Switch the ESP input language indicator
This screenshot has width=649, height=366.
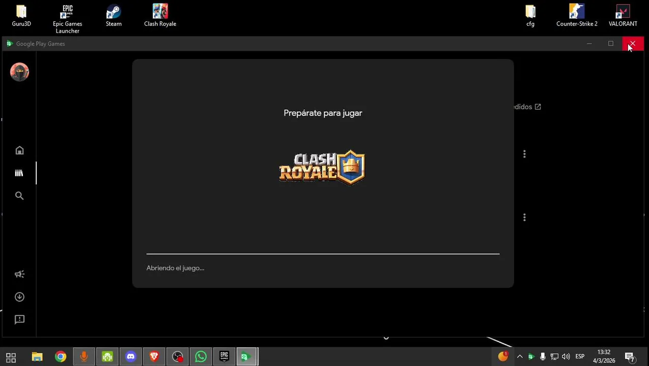coord(580,357)
